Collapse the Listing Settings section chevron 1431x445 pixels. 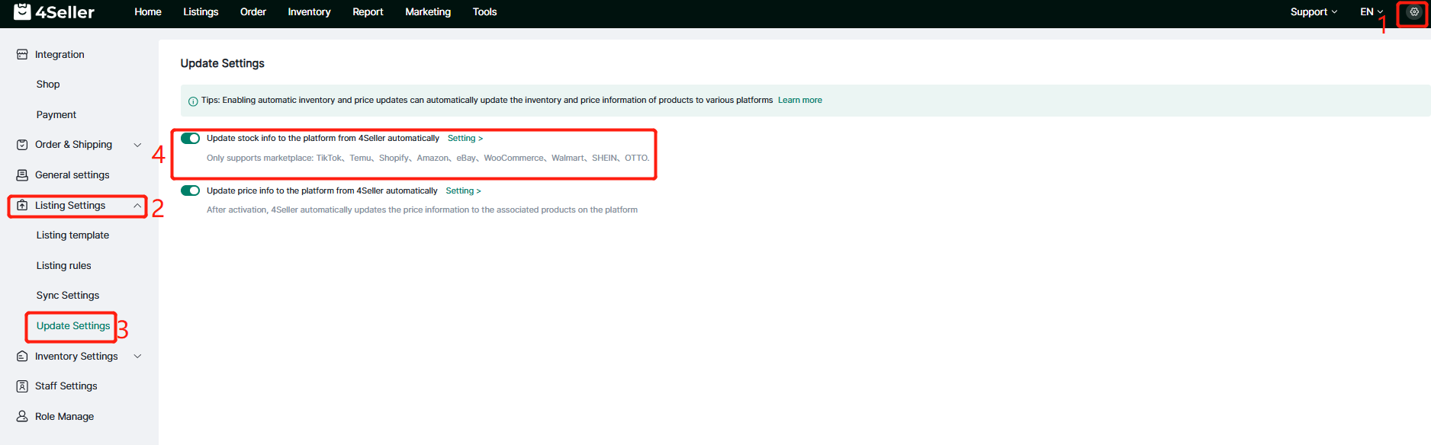coord(137,206)
